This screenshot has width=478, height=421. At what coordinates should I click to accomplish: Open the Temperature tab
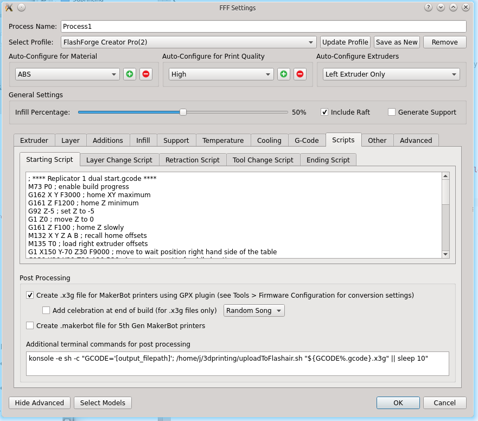223,141
